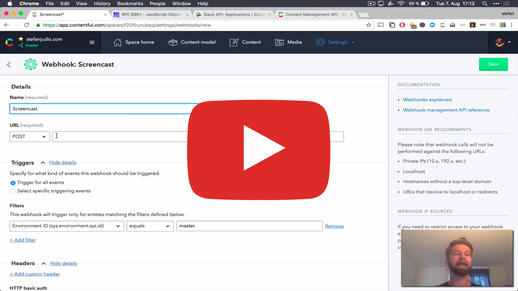
Task: Open the Webhooks explained documentation link
Action: 427,100
